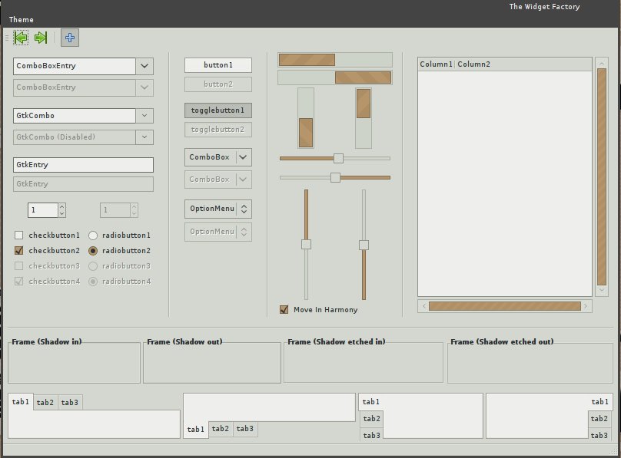Select tab1 in the top-tabbed notebook
Viewport: 621px width, 458px height.
point(21,402)
